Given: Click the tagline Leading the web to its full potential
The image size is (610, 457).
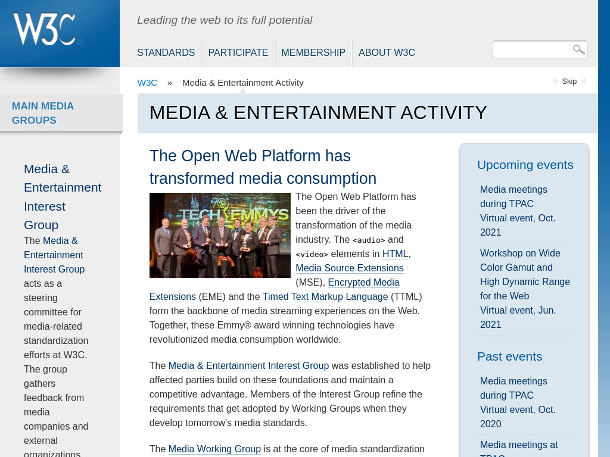Looking at the screenshot, I should tap(225, 20).
